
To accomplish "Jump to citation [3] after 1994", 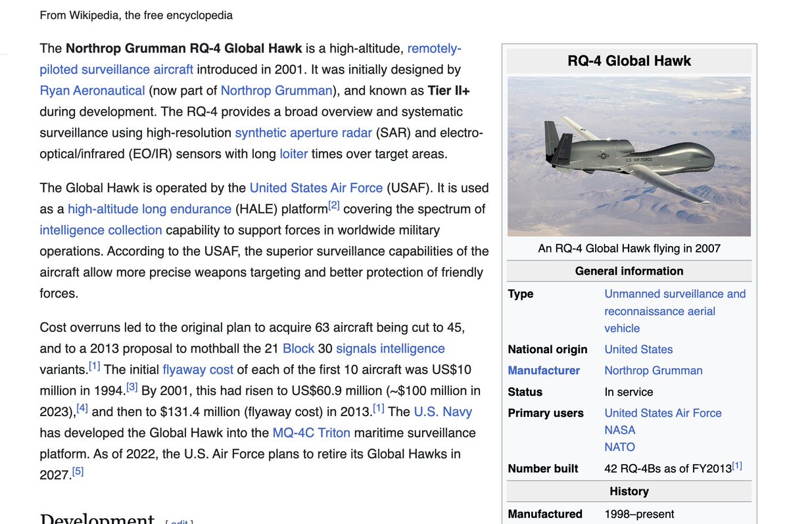I will tap(132, 386).
